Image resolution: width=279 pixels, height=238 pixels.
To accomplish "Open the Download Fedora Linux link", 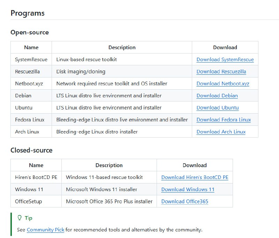I will 224,120.
